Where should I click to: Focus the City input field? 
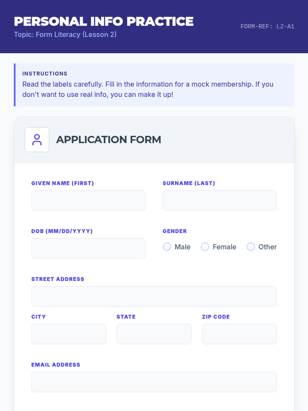coord(69,334)
